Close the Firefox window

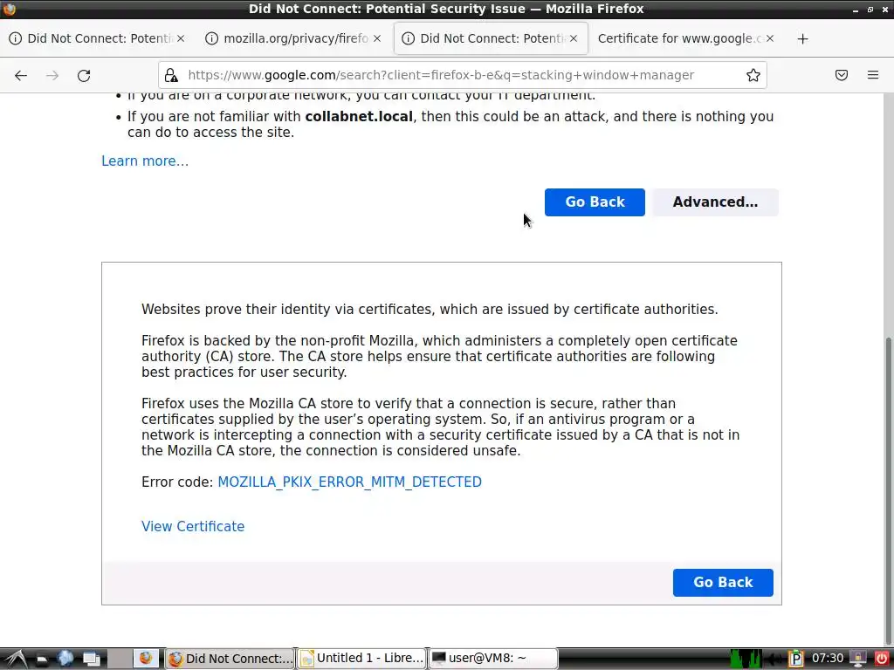(x=885, y=10)
